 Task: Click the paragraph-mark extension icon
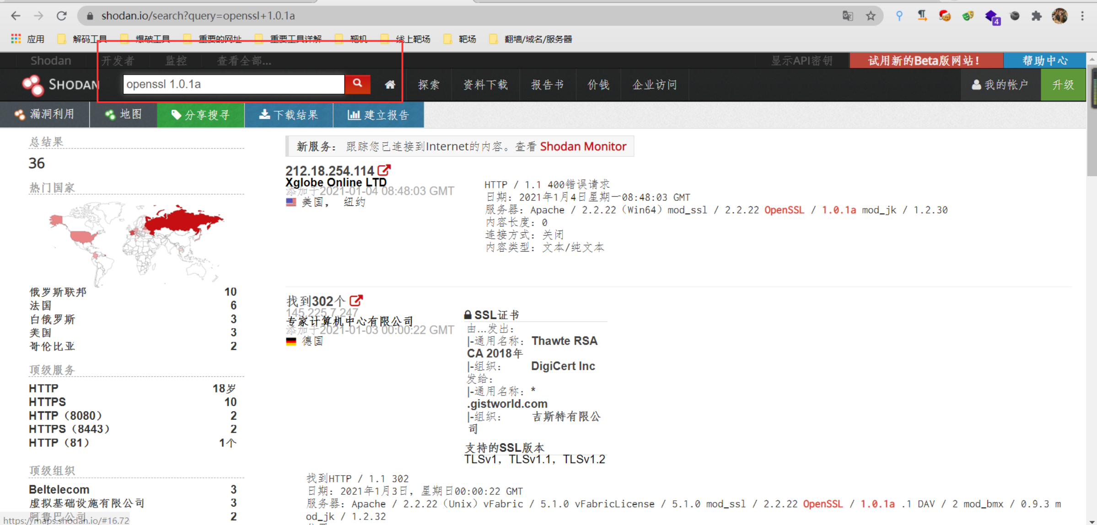pyautogui.click(x=922, y=16)
